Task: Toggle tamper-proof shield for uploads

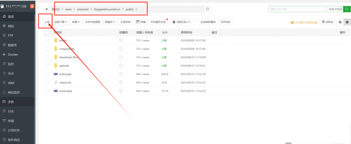Action: coord(121,66)
